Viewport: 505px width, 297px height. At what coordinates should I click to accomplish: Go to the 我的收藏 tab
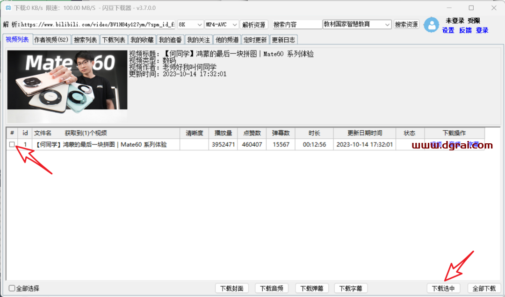pyautogui.click(x=142, y=40)
